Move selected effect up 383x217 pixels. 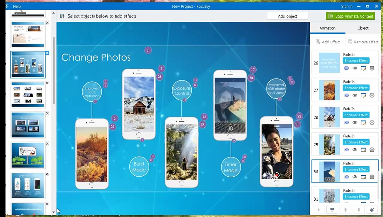[346, 210]
